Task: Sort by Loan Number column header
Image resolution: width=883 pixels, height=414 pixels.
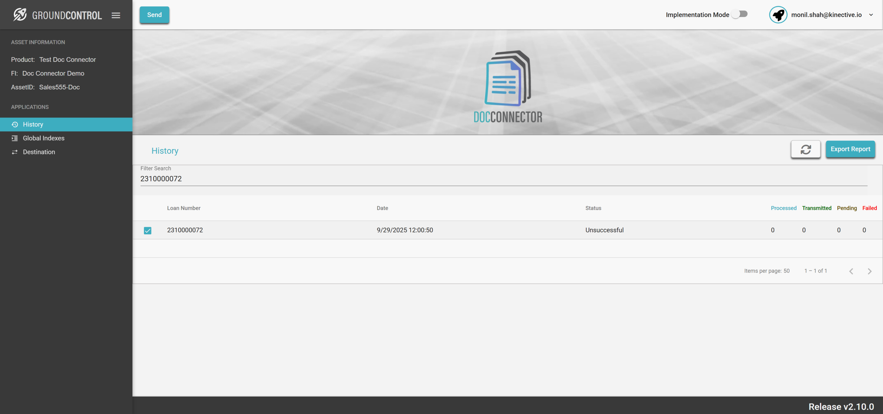Action: click(x=183, y=208)
